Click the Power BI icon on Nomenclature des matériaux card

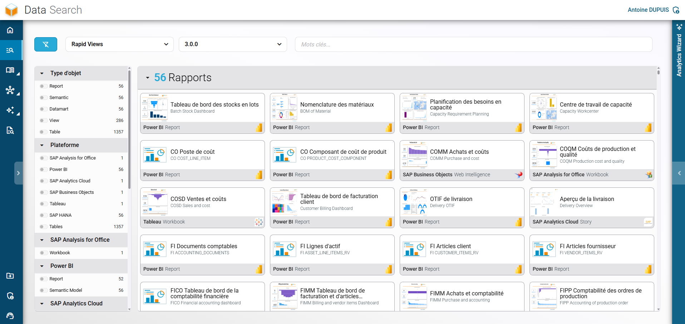pyautogui.click(x=389, y=128)
